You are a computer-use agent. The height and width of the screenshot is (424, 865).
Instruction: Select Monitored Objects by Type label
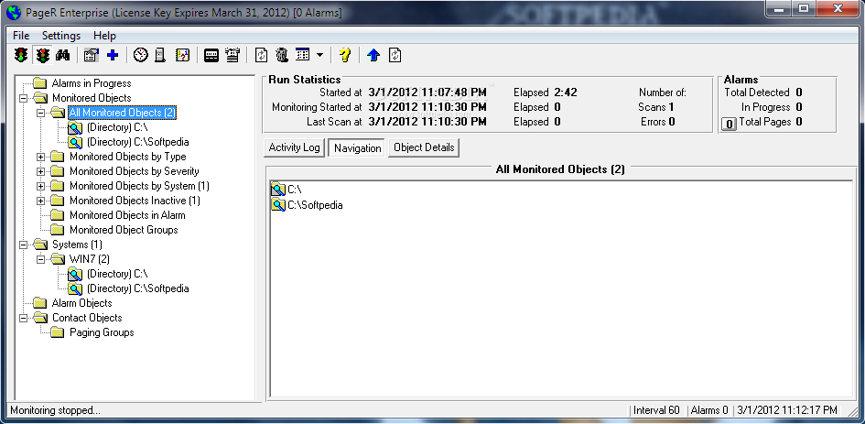(128, 157)
